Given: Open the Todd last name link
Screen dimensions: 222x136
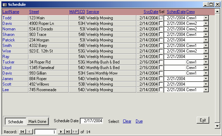Looking at the screenshot, I should click(x=7, y=18).
